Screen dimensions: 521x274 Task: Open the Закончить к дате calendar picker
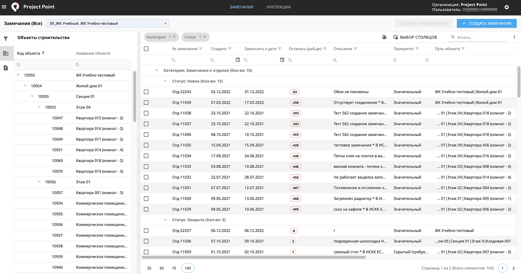click(282, 60)
